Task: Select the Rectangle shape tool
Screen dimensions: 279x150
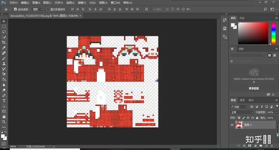Action: [x=4, y=111]
